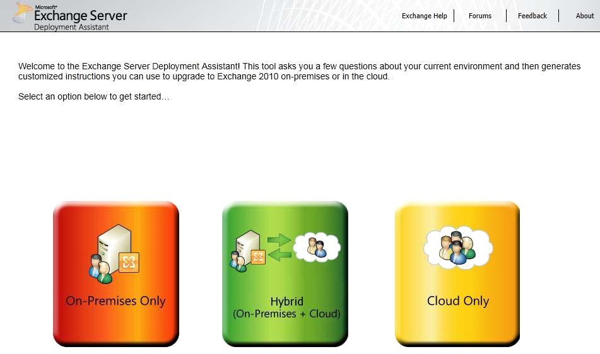Click the Exchange Server logo in the header
This screenshot has height=354, width=600.
tap(71, 16)
